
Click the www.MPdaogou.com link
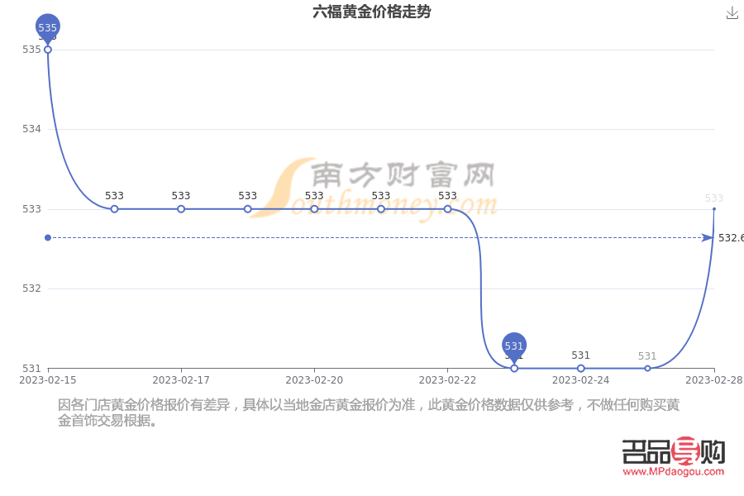(x=673, y=472)
